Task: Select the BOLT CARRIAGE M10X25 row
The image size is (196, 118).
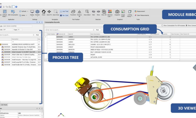Action: [120, 52]
